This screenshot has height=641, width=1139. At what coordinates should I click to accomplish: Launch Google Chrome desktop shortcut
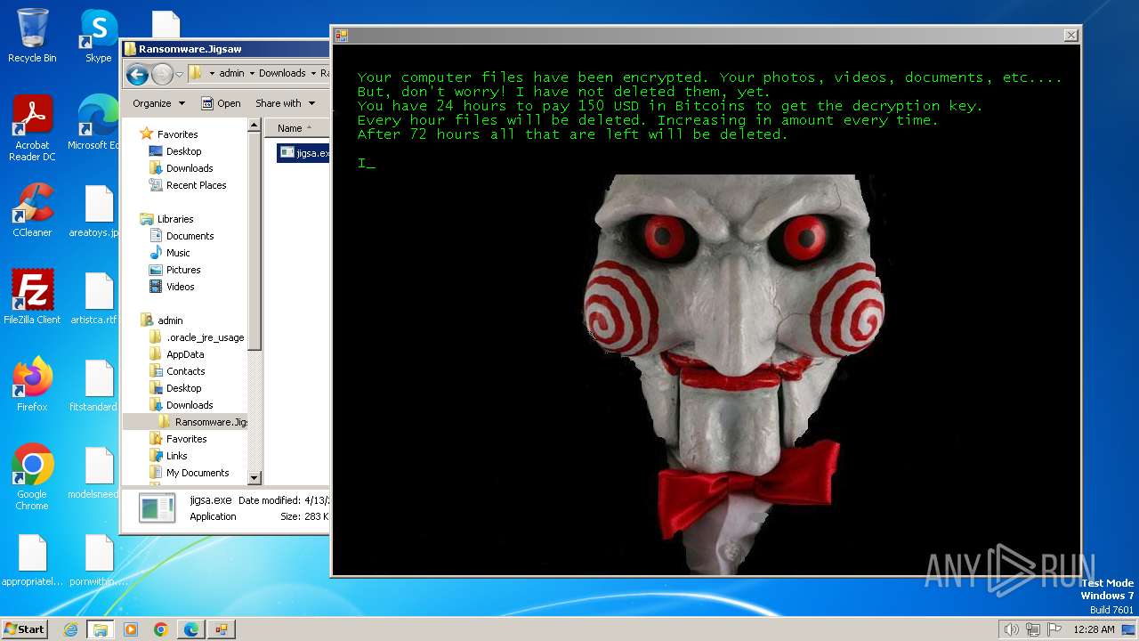[32, 477]
